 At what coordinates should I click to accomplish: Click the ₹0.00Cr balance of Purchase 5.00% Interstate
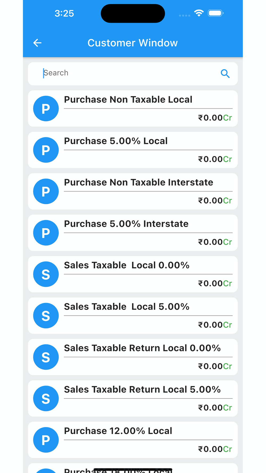click(x=215, y=242)
